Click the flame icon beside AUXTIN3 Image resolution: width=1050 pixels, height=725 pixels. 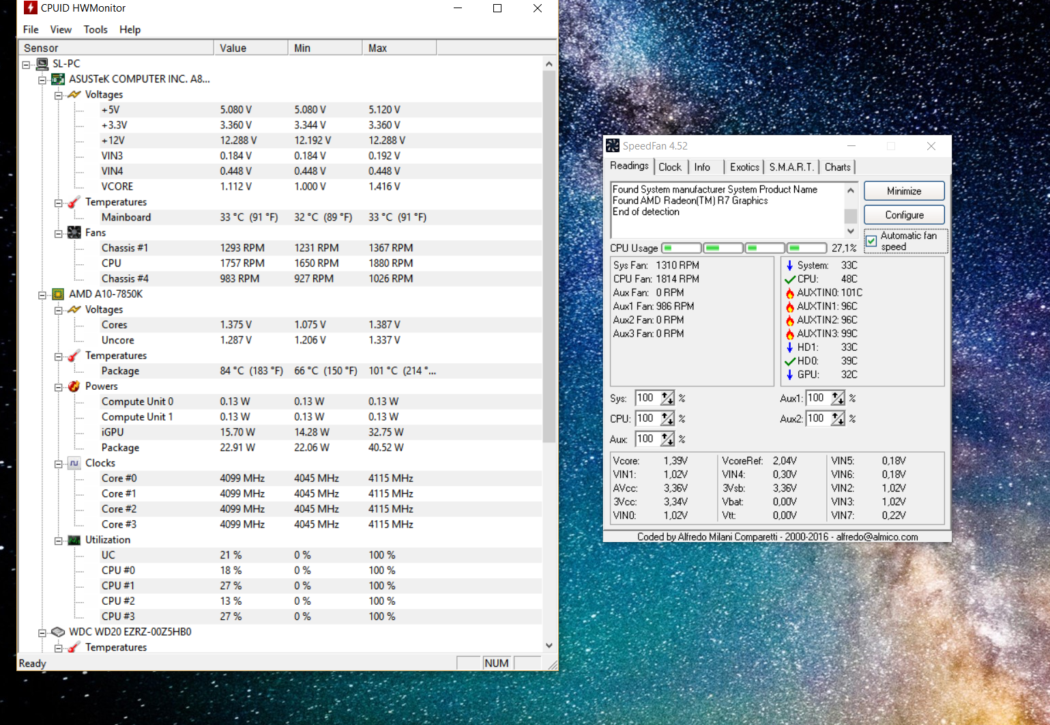tap(790, 334)
